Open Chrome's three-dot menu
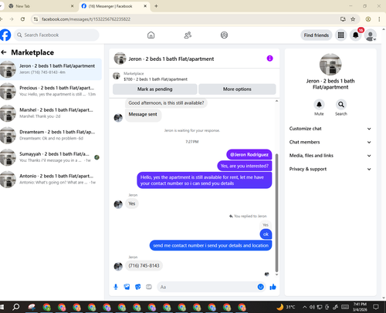This screenshot has height=313, width=386. [x=379, y=19]
